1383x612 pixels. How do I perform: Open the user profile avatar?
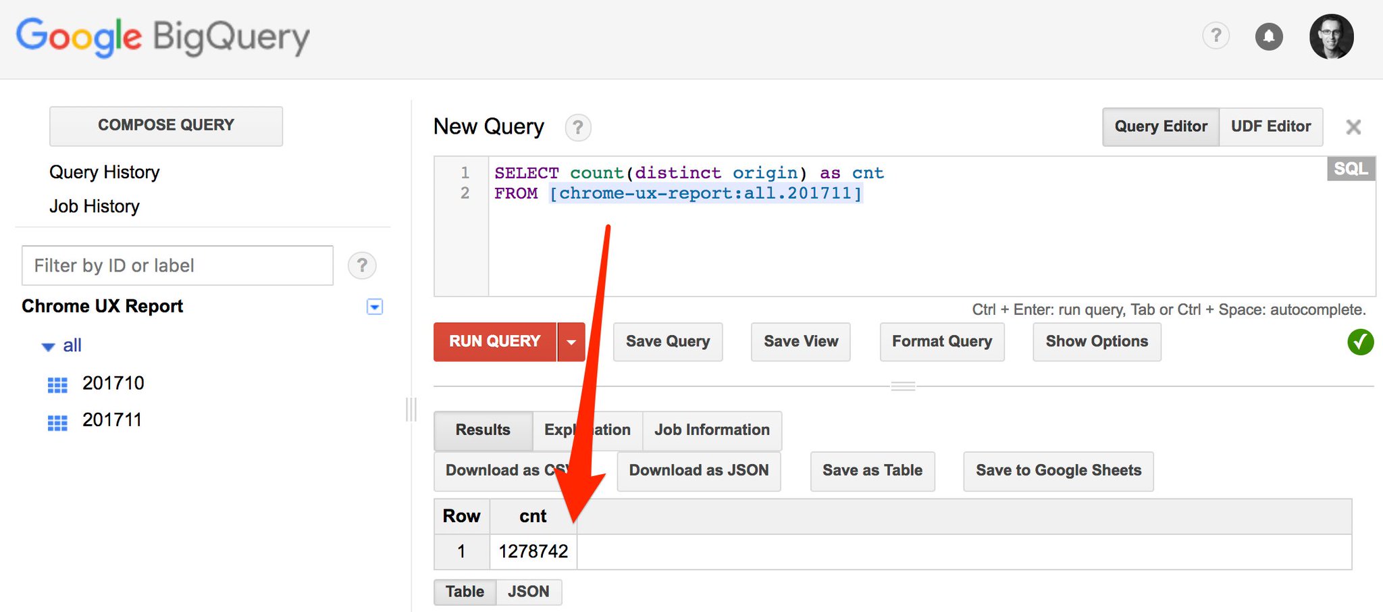click(1331, 36)
